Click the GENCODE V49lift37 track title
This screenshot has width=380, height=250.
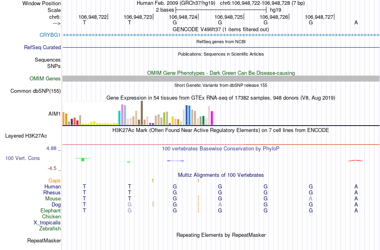pos(221,30)
